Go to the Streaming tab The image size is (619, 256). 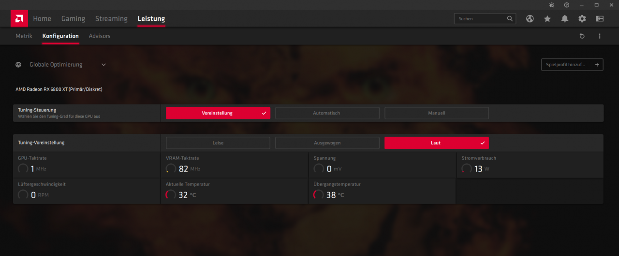111,19
